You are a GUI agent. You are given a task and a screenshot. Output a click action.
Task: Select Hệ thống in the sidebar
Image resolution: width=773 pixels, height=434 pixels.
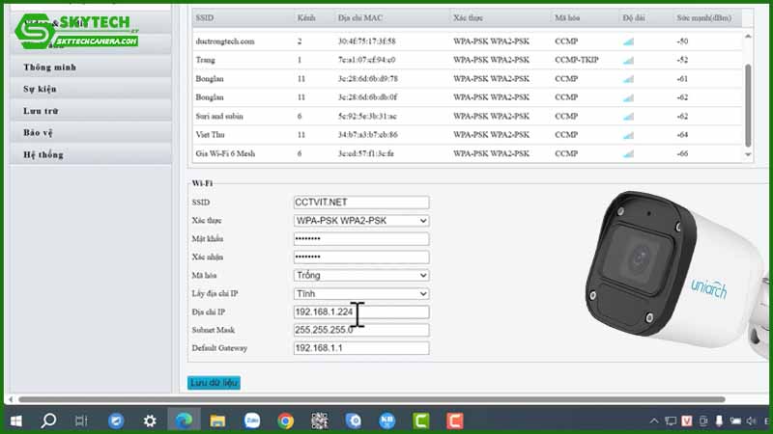coord(43,154)
